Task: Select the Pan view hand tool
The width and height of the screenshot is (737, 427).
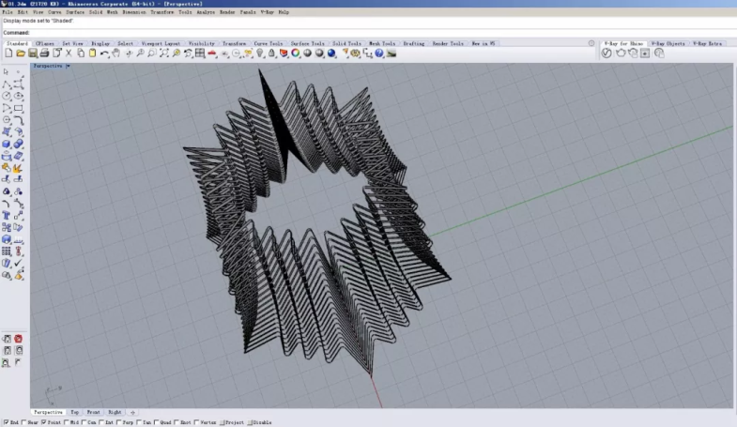Action: coord(116,53)
